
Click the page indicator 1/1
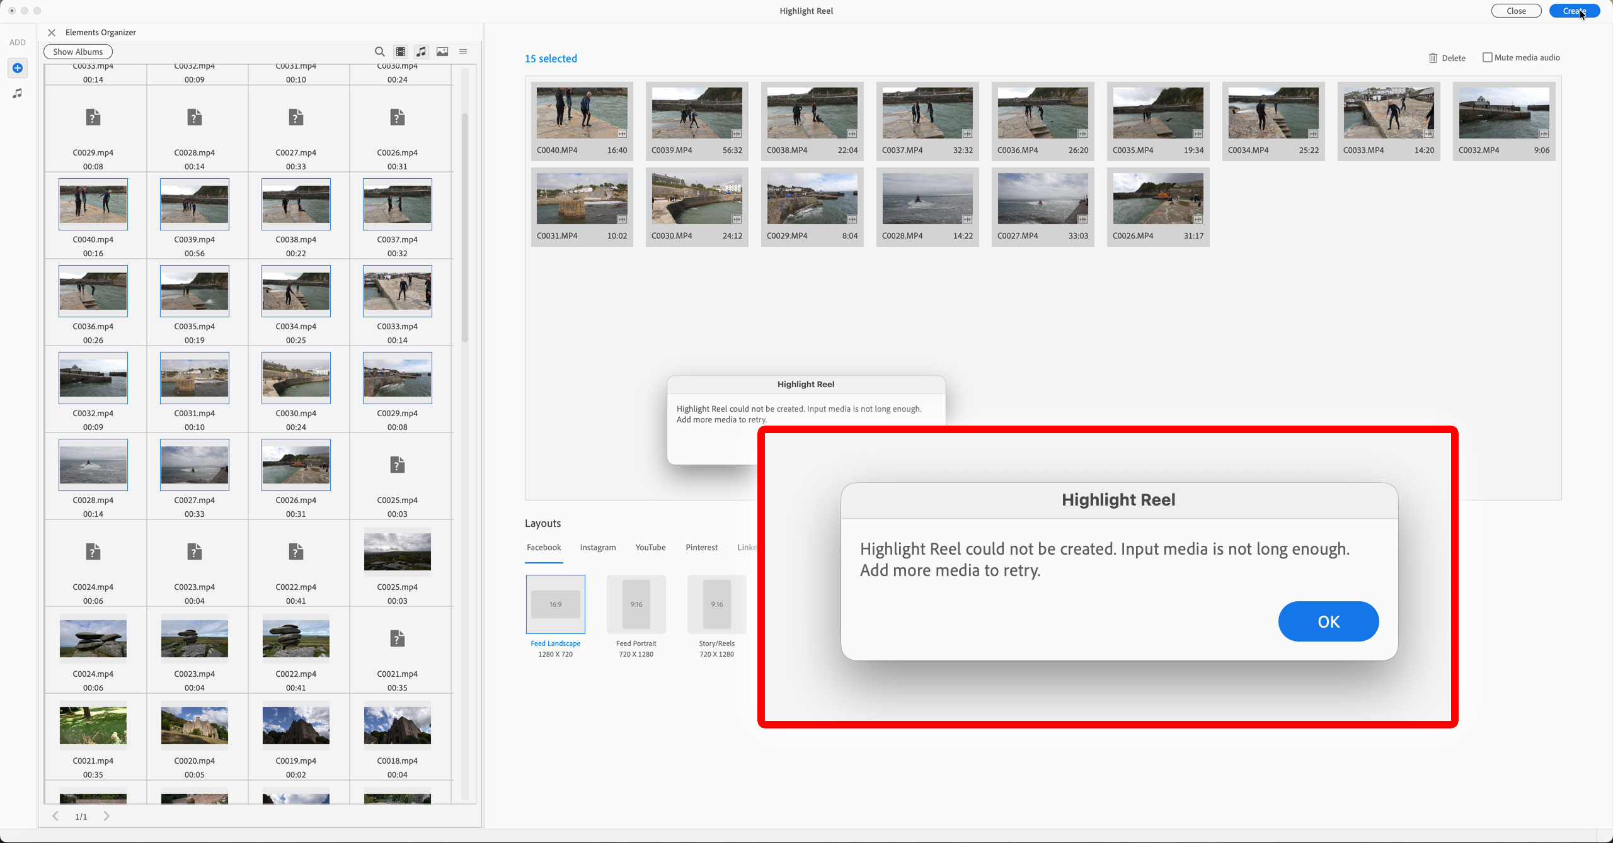pyautogui.click(x=81, y=817)
